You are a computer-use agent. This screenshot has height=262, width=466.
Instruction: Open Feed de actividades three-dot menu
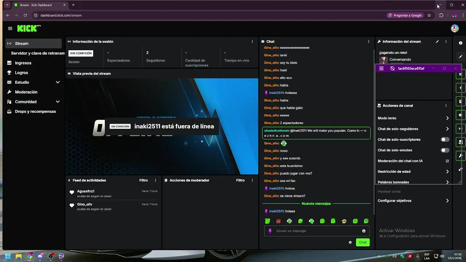[155, 180]
